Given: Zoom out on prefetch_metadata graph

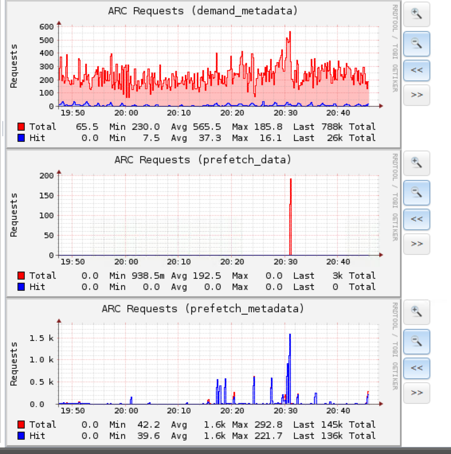Looking at the screenshot, I should point(416,342).
